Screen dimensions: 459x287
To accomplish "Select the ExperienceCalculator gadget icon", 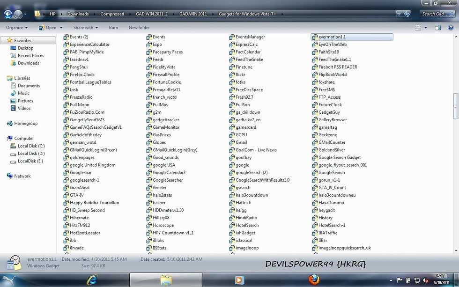I will click(66, 44).
